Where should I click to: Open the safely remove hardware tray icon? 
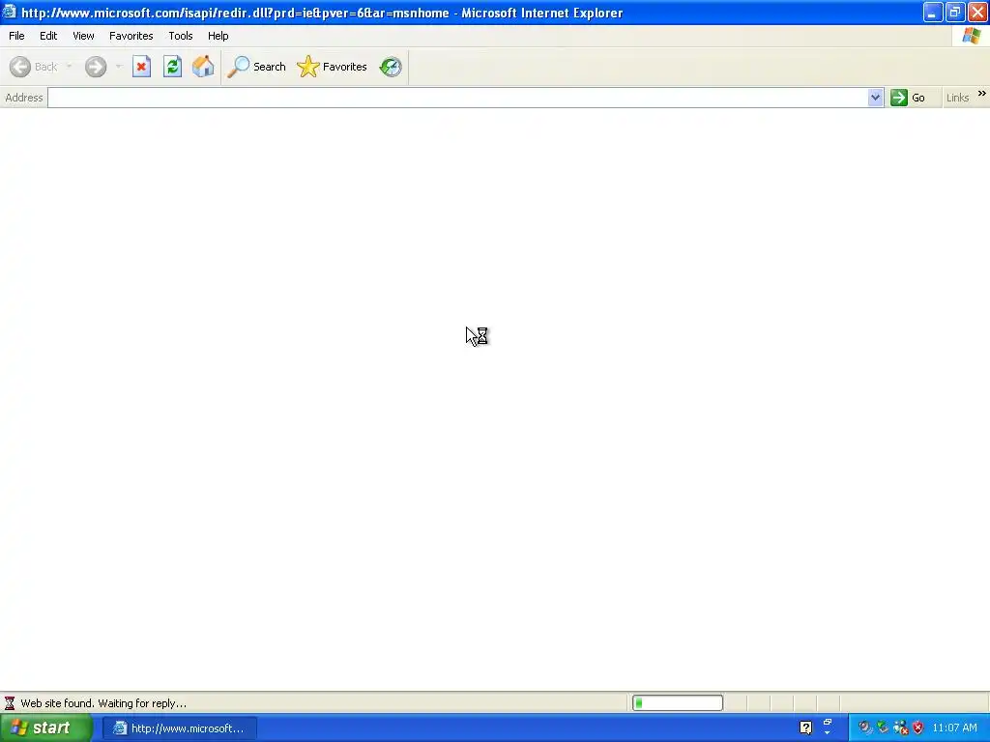point(882,728)
